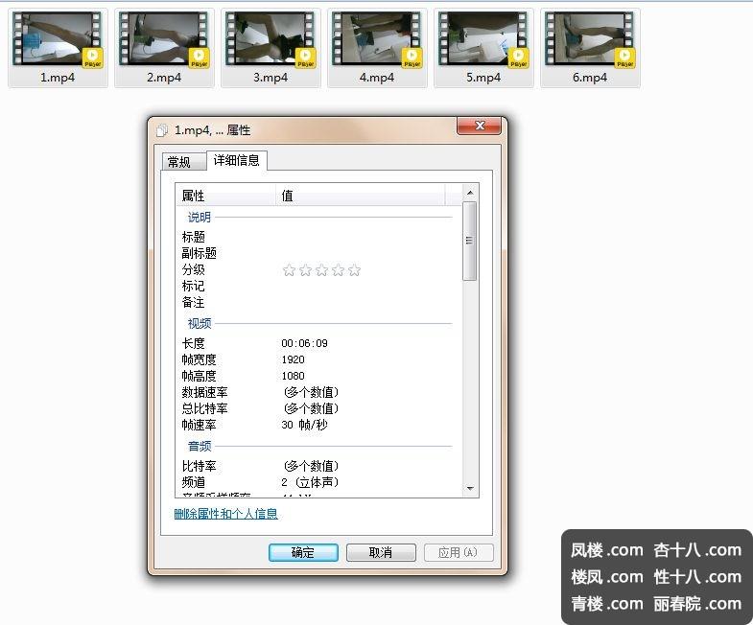
Task: Set rating to one star
Action: coord(289,270)
